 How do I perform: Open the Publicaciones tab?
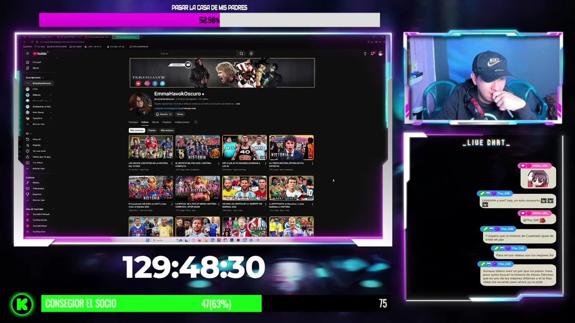pyautogui.click(x=182, y=122)
